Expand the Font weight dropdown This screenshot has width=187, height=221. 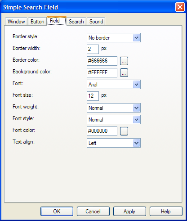click(114, 108)
